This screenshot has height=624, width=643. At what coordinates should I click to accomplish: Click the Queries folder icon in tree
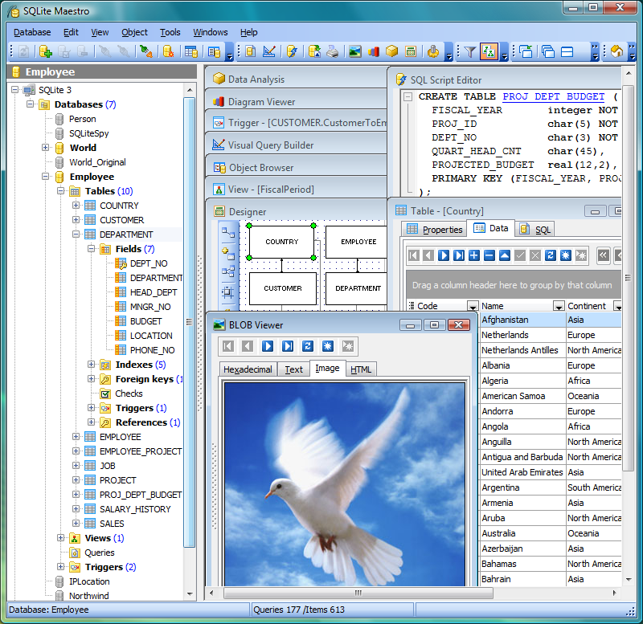tap(75, 553)
